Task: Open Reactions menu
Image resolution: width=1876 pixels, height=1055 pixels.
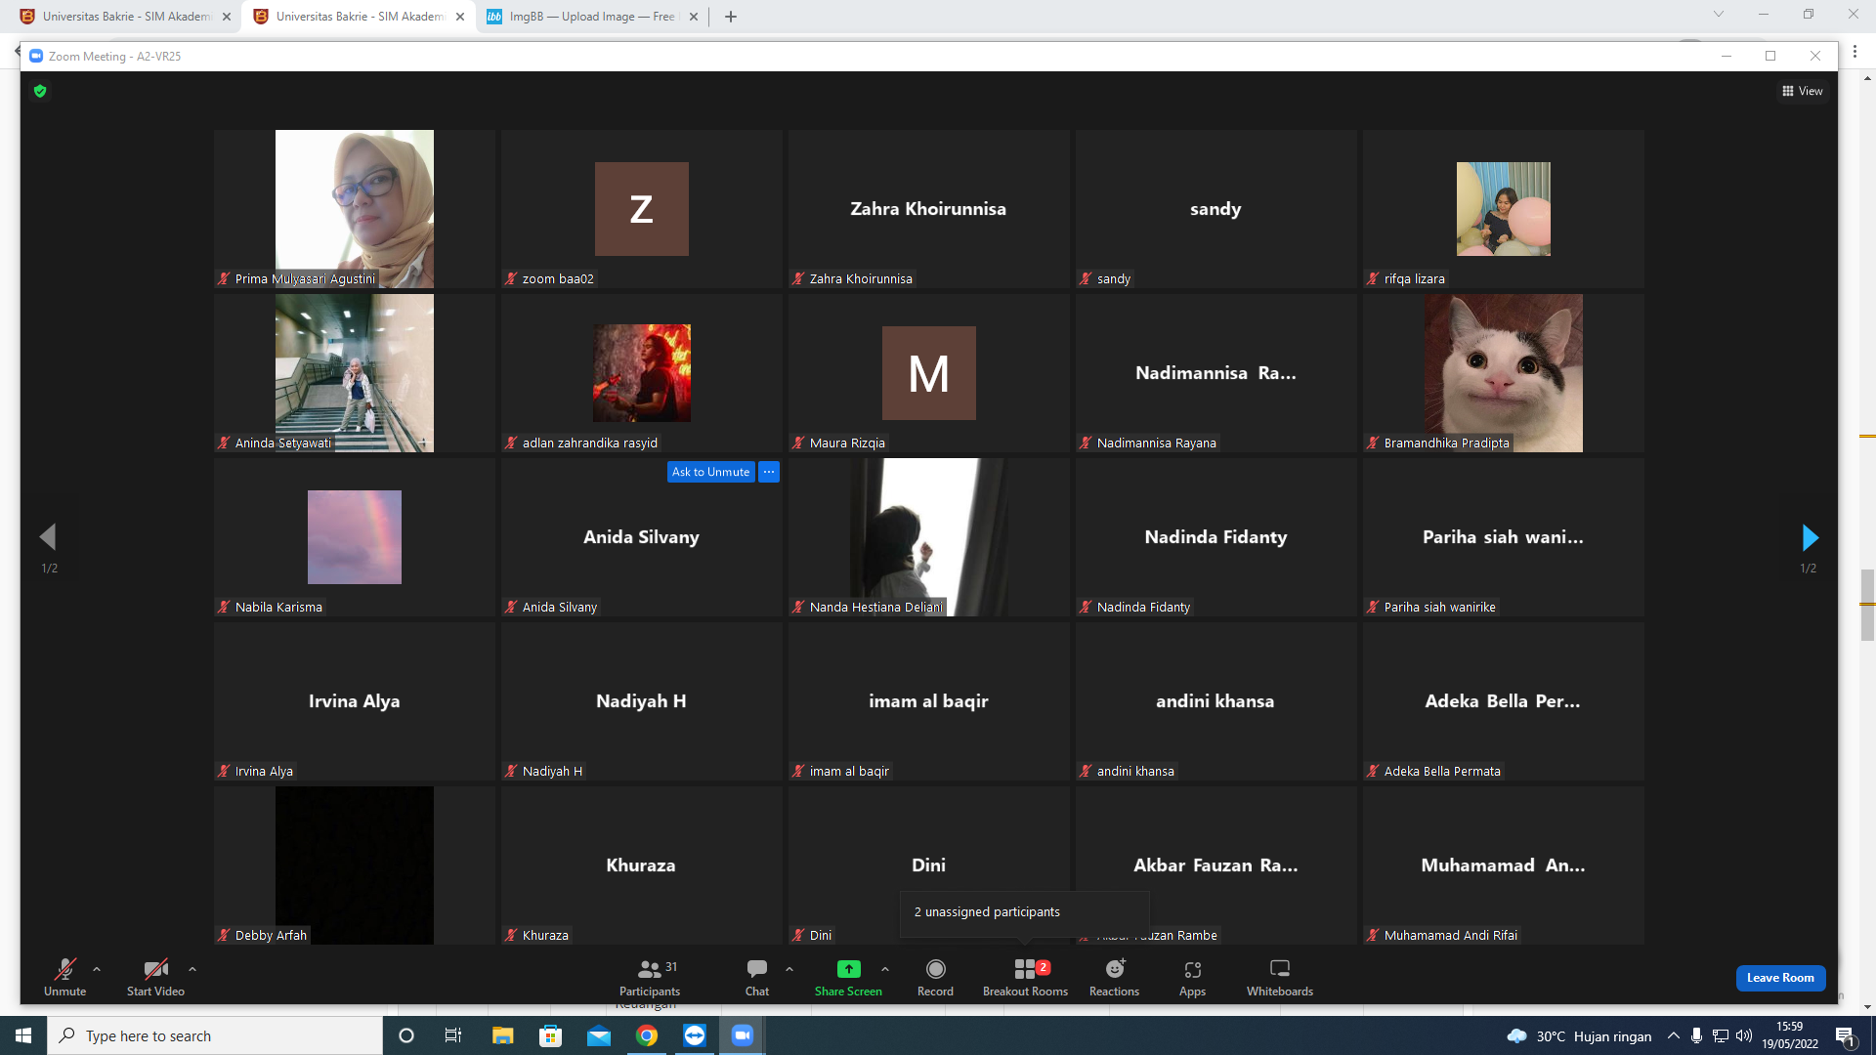Action: pos(1114,977)
